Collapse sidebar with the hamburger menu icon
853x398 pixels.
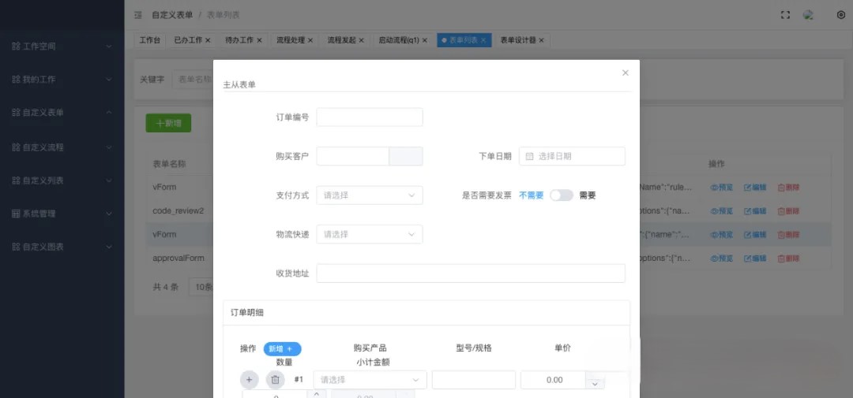coord(138,15)
